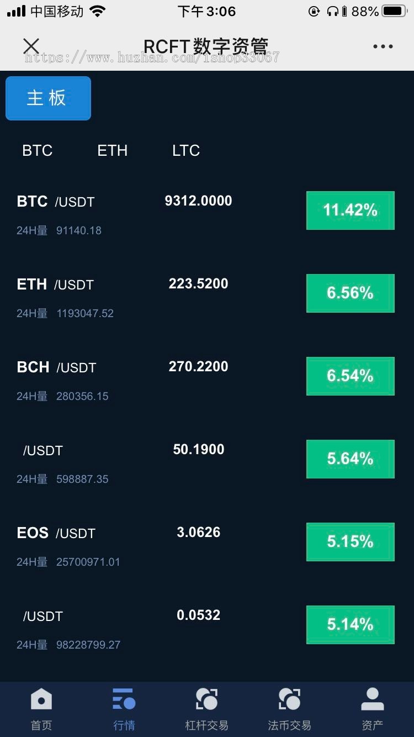Select the row priced 50.1900
This screenshot has width=414, height=737.
[x=198, y=450]
